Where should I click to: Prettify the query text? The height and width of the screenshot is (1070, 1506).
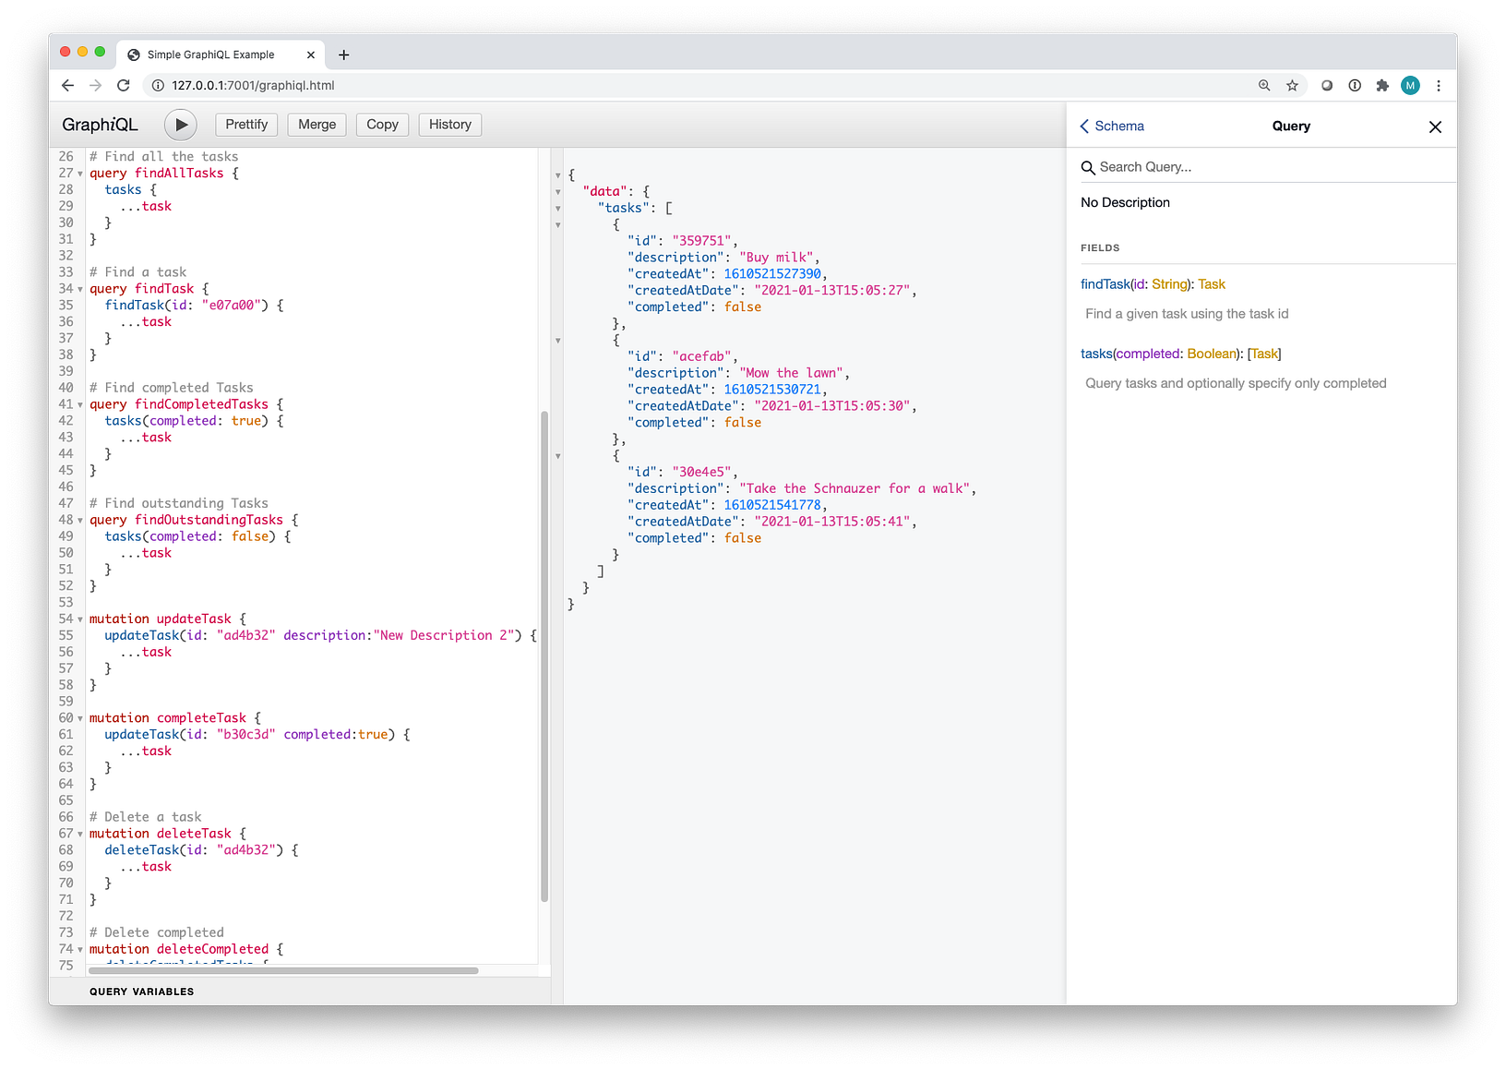point(246,125)
